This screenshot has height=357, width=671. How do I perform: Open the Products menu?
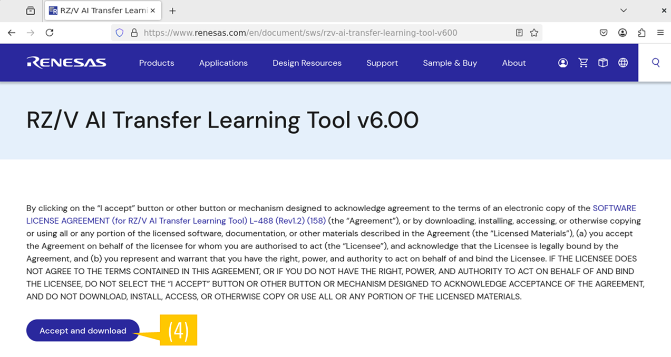pyautogui.click(x=157, y=63)
